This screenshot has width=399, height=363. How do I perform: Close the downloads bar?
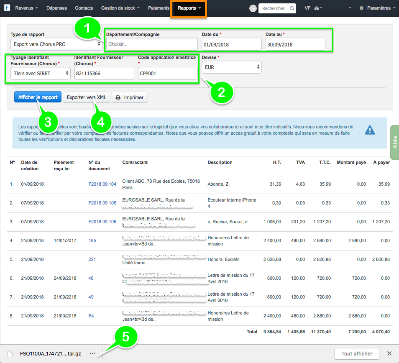(x=389, y=353)
